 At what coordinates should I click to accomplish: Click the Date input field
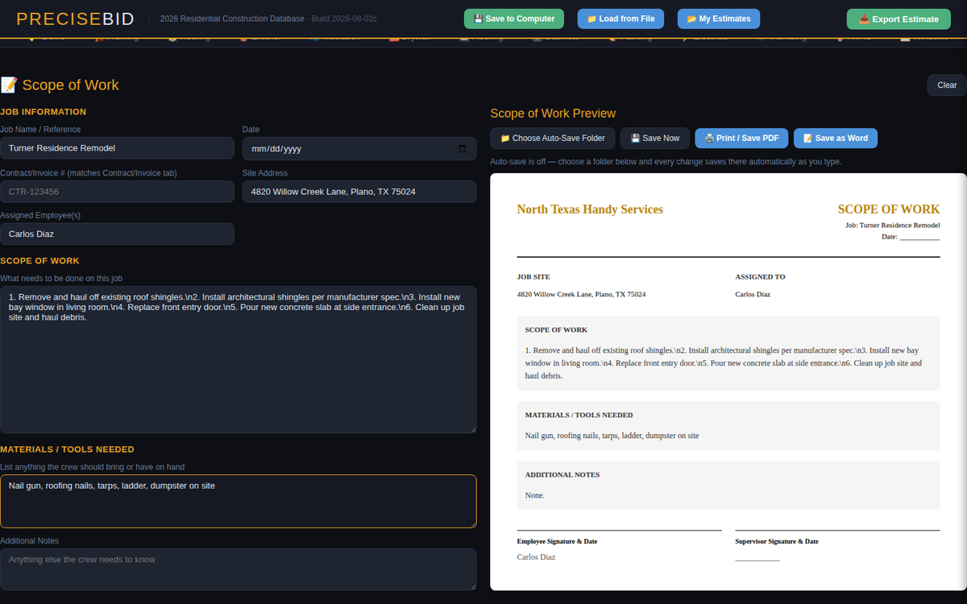(359, 148)
